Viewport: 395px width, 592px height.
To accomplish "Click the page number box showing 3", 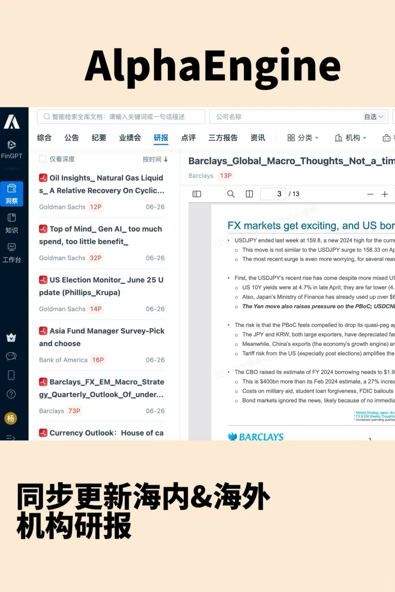I will coord(273,194).
